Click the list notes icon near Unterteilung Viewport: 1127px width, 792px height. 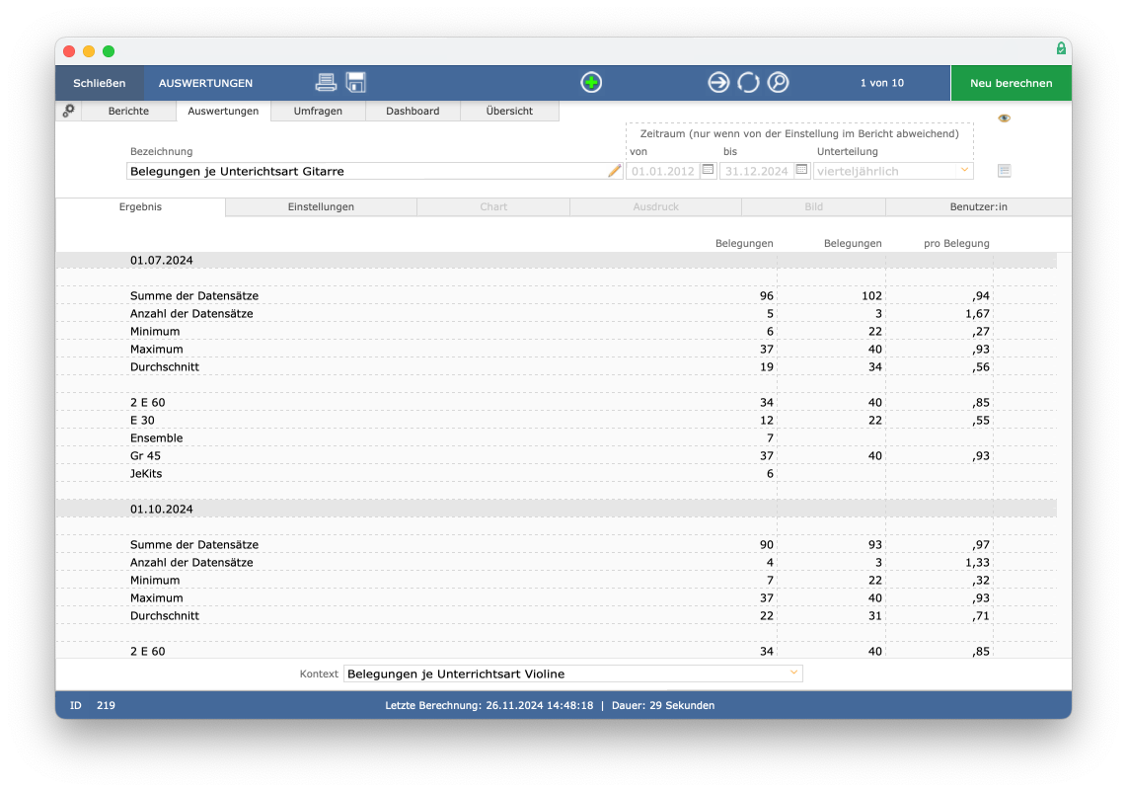coord(1004,171)
